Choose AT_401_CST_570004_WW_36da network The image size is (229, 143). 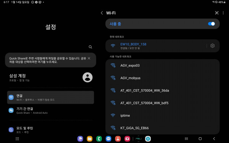click(x=163, y=90)
